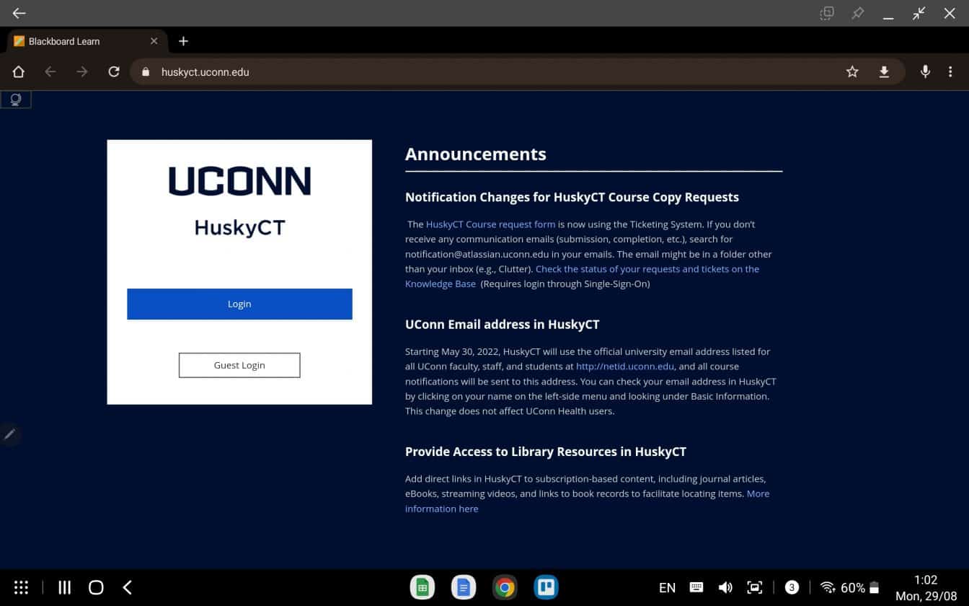
Task: Activate the microphone voice search icon
Action: 925,71
